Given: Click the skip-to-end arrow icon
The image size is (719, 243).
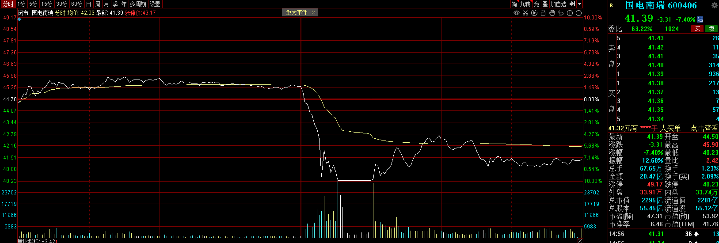Looking at the screenshot, I should (572, 4).
